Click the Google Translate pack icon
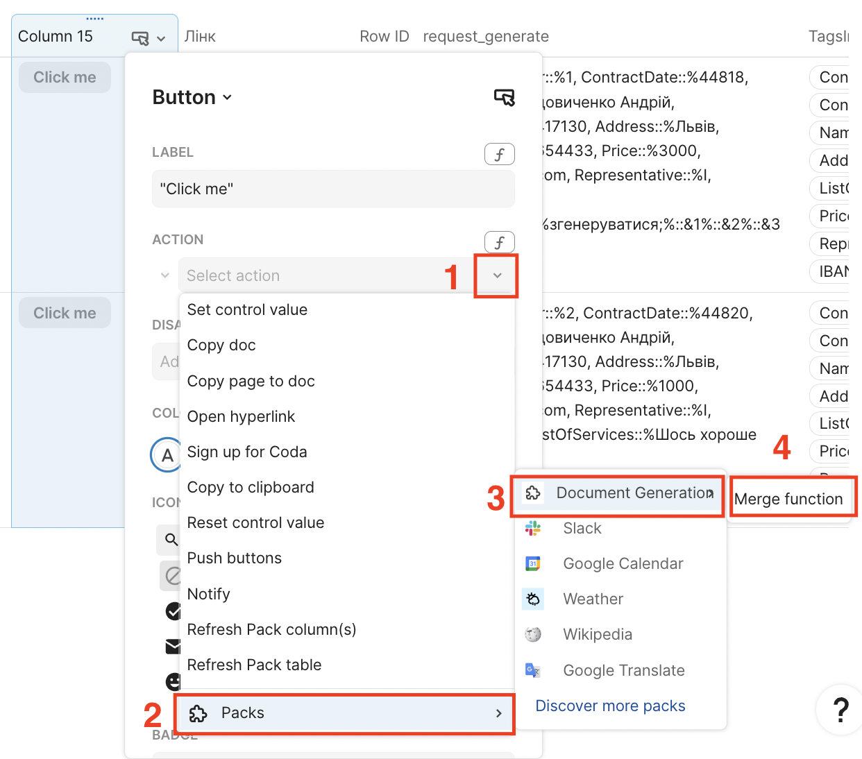The height and width of the screenshot is (759, 862). [533, 670]
